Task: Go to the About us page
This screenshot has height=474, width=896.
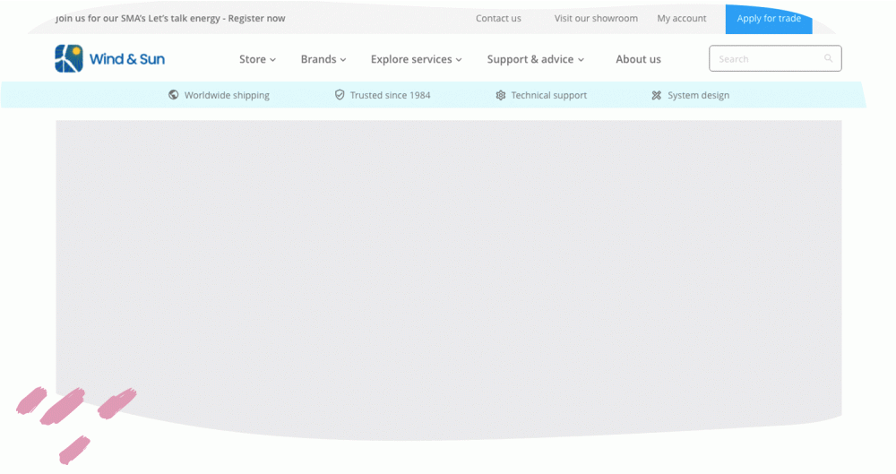Action: coord(638,59)
